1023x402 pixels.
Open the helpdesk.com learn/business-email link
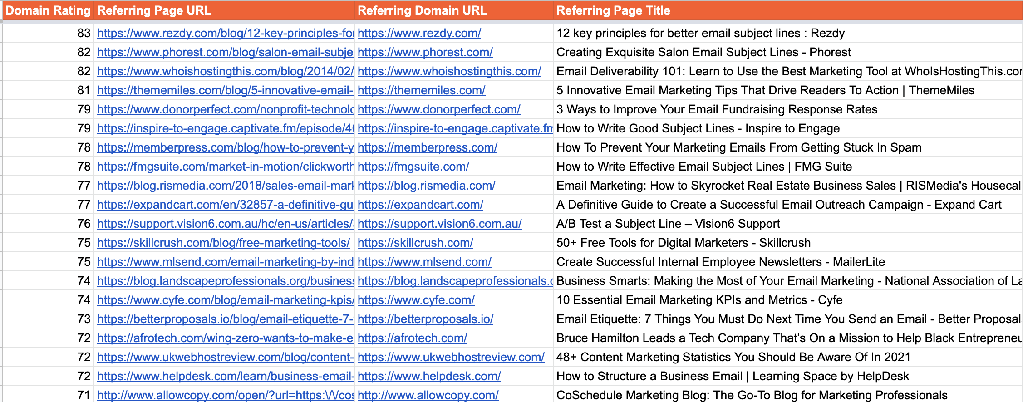coord(225,376)
